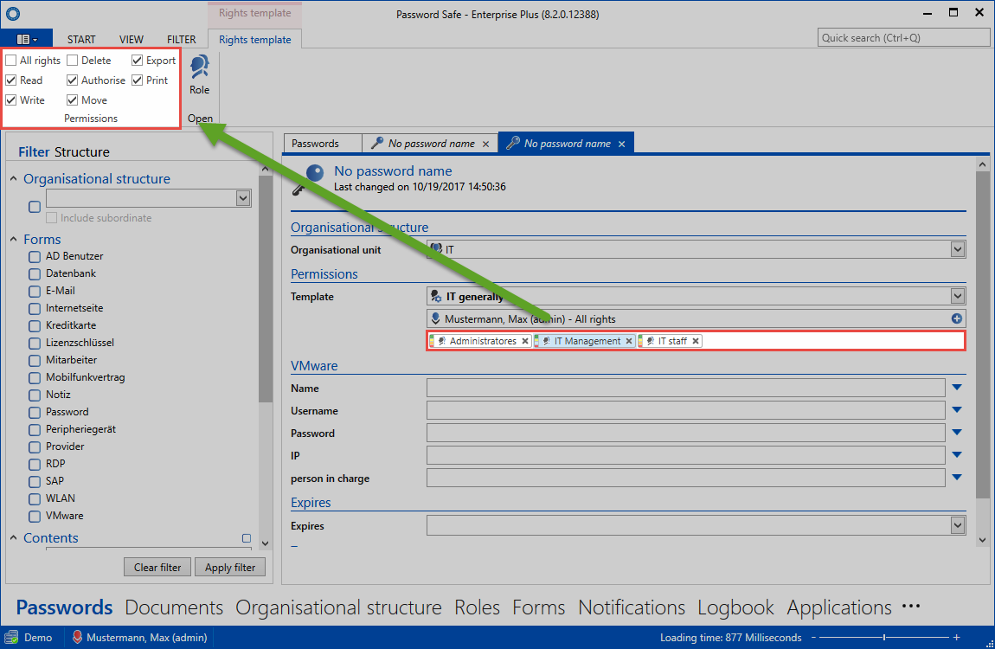Screen dimensions: 995x649
Task: Uncheck the Read permission
Action: 10,80
